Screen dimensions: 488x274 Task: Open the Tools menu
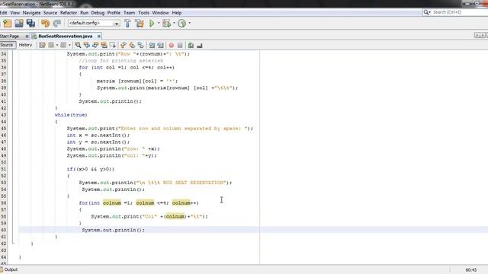click(x=143, y=13)
